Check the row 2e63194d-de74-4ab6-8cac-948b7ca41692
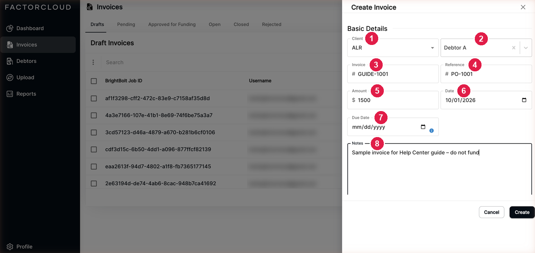The height and width of the screenshot is (253, 535). [94, 184]
